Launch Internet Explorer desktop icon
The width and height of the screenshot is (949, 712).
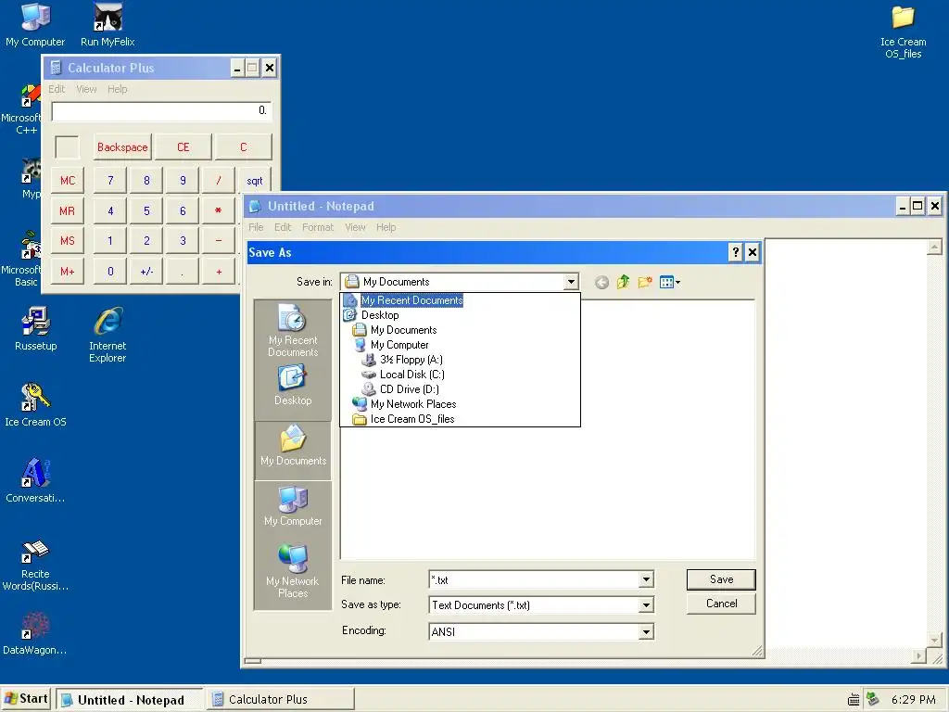point(108,334)
